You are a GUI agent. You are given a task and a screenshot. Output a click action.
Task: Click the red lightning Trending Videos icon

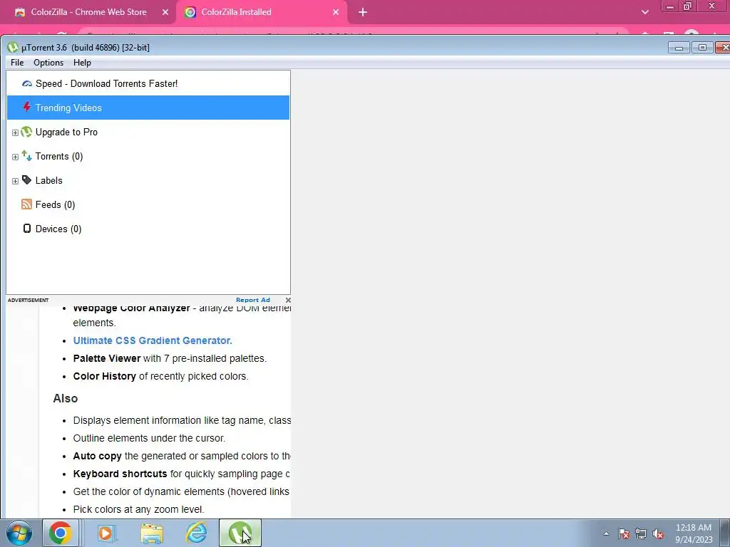tap(27, 108)
